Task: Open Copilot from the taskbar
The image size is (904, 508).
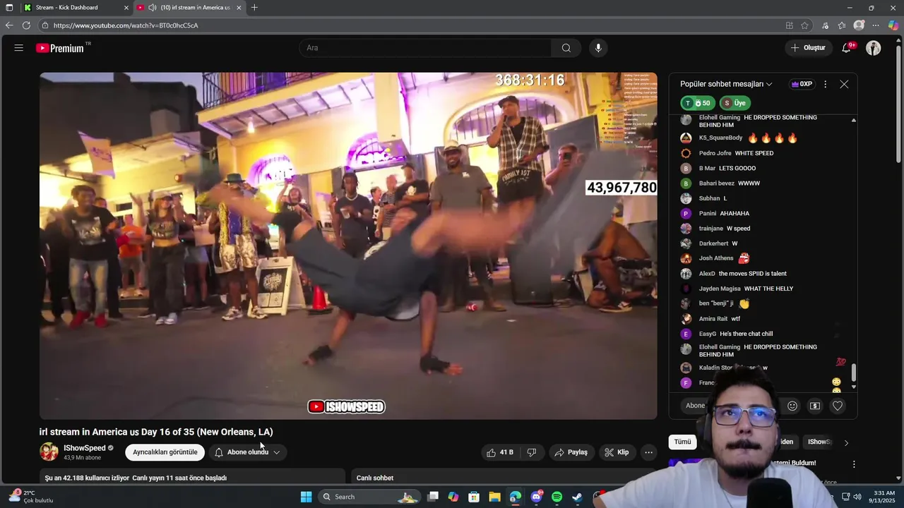Action: click(453, 497)
